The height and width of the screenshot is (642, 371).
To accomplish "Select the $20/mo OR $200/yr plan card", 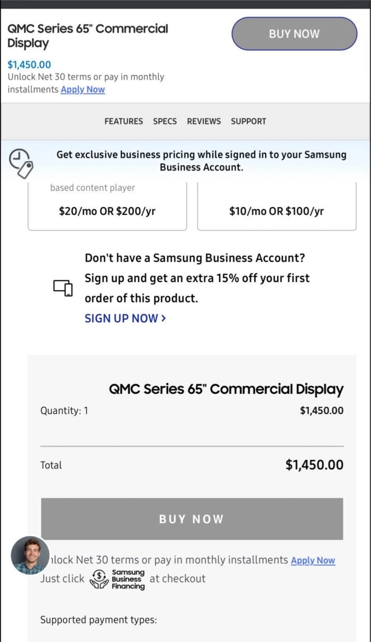I will pos(107,210).
